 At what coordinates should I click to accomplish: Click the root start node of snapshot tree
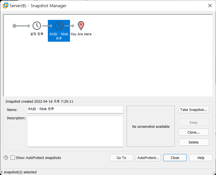[14, 26]
